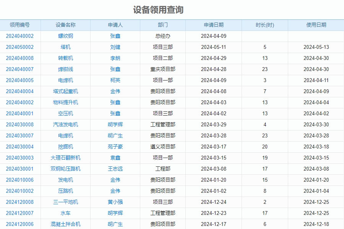Image resolution: width=344 pixels, height=229 pixels.
Task: Open requisition number 2024050002
Action: point(20,47)
